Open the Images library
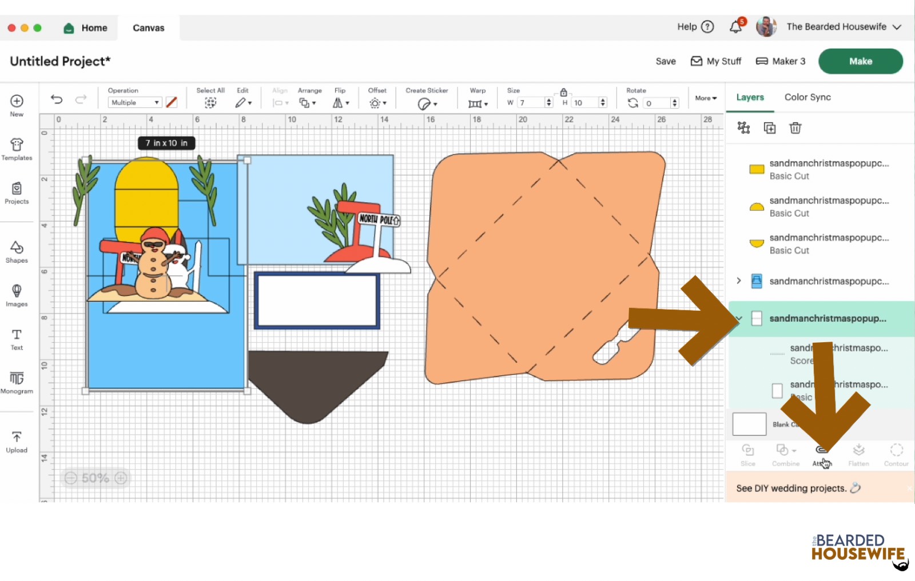Image resolution: width=915 pixels, height=581 pixels. [17, 295]
